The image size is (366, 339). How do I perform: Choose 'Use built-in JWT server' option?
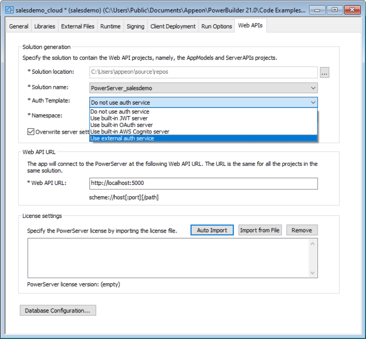(203, 118)
